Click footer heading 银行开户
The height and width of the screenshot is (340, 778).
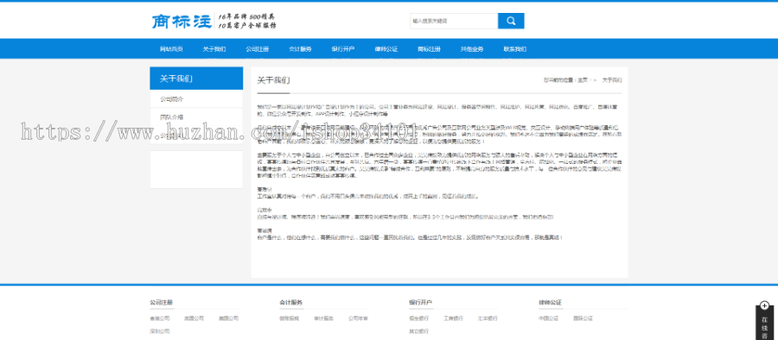[x=420, y=302]
